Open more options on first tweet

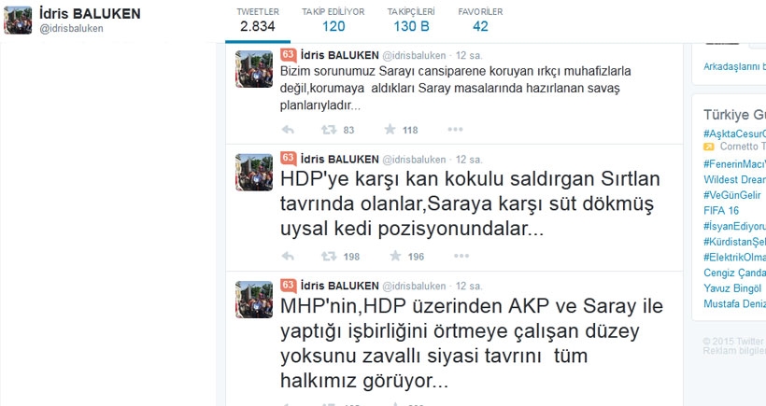[x=455, y=130]
